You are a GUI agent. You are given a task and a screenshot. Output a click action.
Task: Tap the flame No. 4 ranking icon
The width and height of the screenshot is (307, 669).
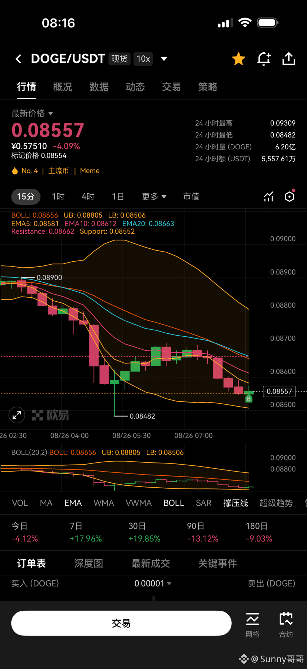tap(15, 171)
